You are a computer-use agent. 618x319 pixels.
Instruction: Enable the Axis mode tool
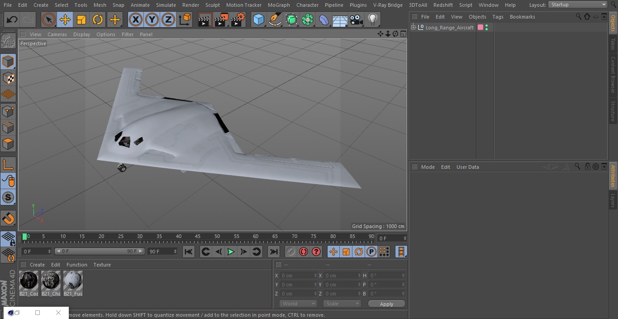click(8, 164)
